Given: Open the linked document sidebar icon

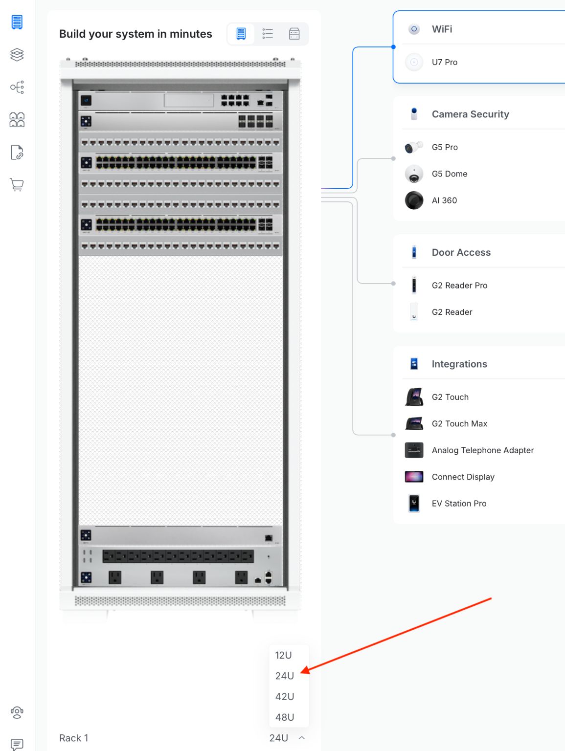Looking at the screenshot, I should tap(17, 153).
